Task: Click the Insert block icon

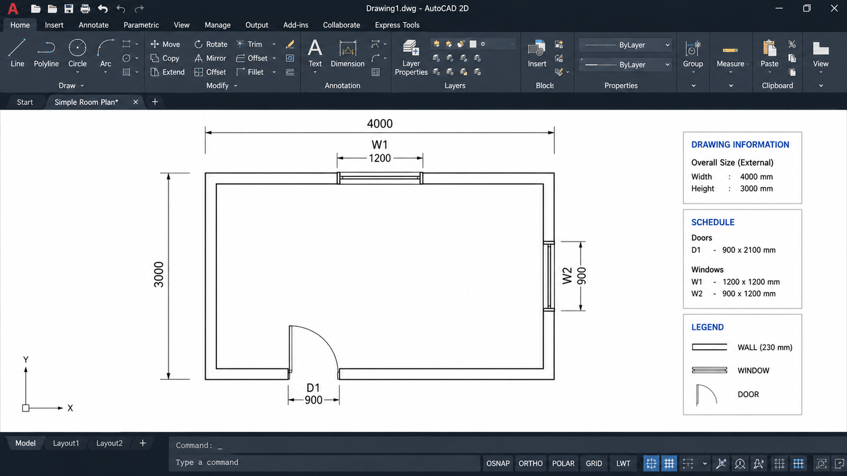Action: (x=537, y=49)
